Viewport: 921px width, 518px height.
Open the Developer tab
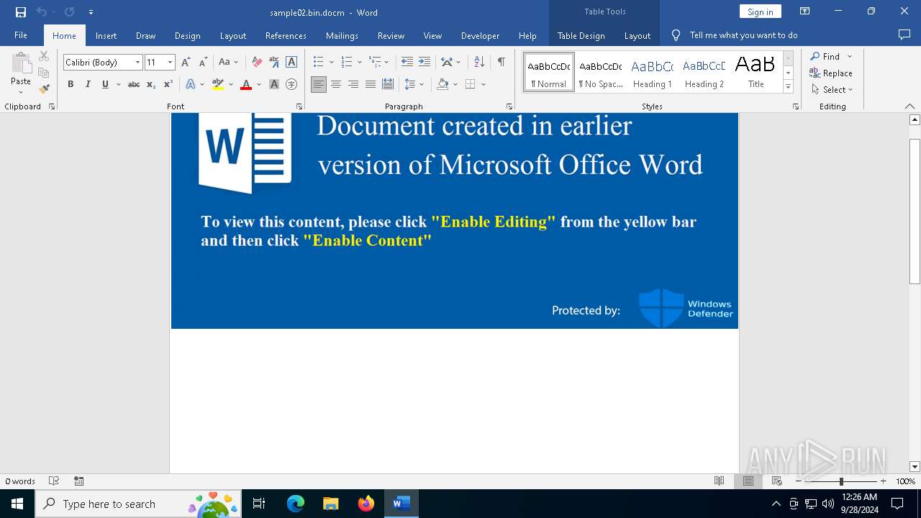tap(480, 35)
